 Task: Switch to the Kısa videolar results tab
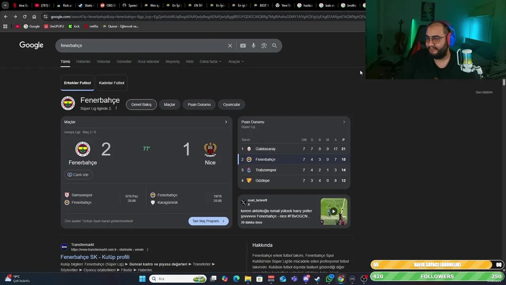tap(149, 61)
